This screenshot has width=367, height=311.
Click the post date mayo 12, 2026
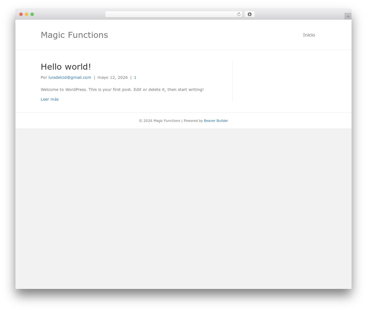click(113, 77)
